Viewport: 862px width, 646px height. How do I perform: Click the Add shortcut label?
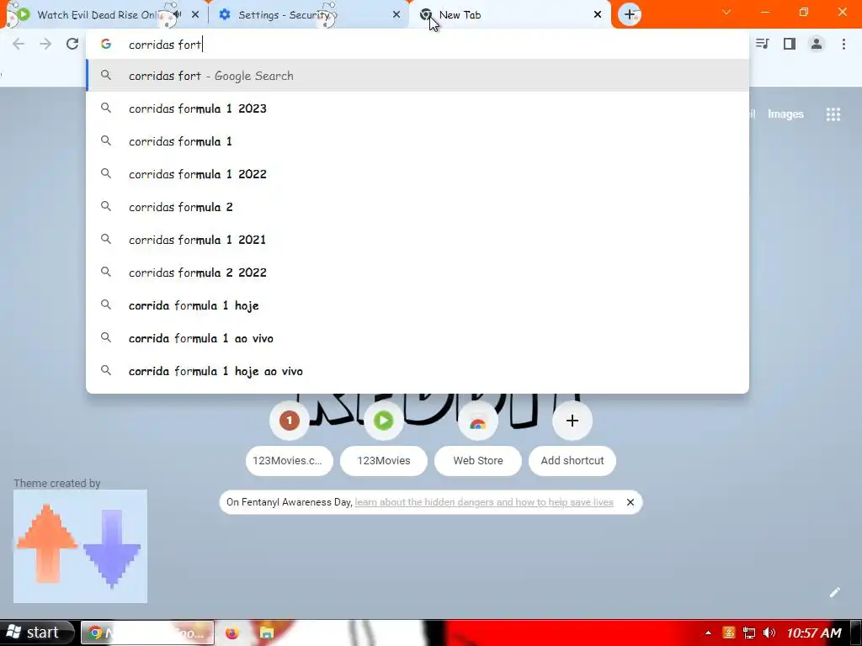[x=572, y=461]
